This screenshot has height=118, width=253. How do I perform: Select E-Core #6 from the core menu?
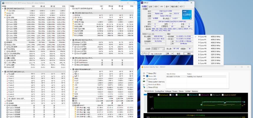[209, 55]
